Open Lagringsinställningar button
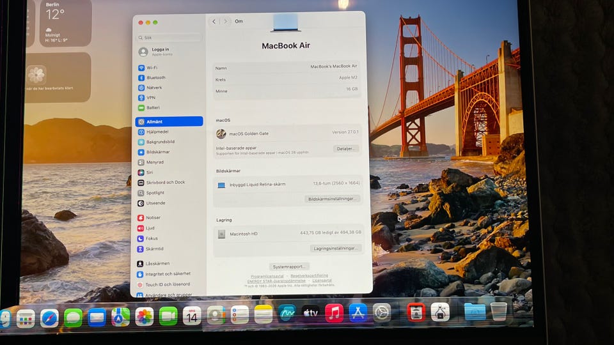This screenshot has height=345, width=614. click(x=335, y=248)
